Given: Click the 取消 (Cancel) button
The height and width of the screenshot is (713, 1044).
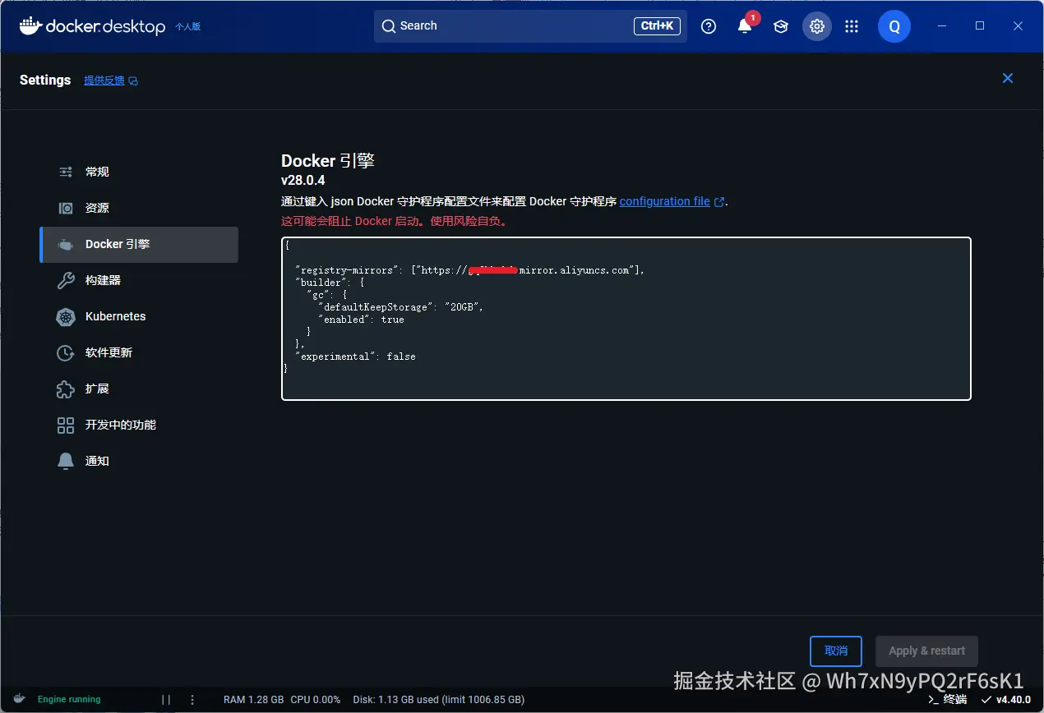Looking at the screenshot, I should point(835,651).
